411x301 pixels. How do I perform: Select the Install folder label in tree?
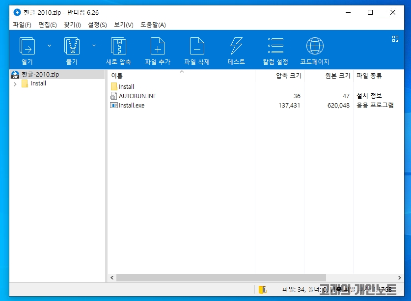point(38,83)
